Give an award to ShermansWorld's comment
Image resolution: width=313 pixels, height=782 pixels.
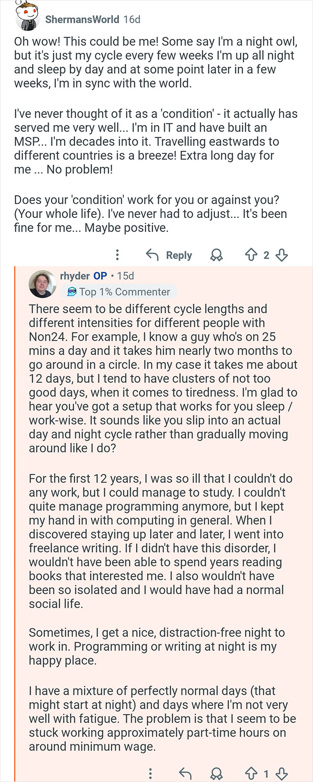216,255
